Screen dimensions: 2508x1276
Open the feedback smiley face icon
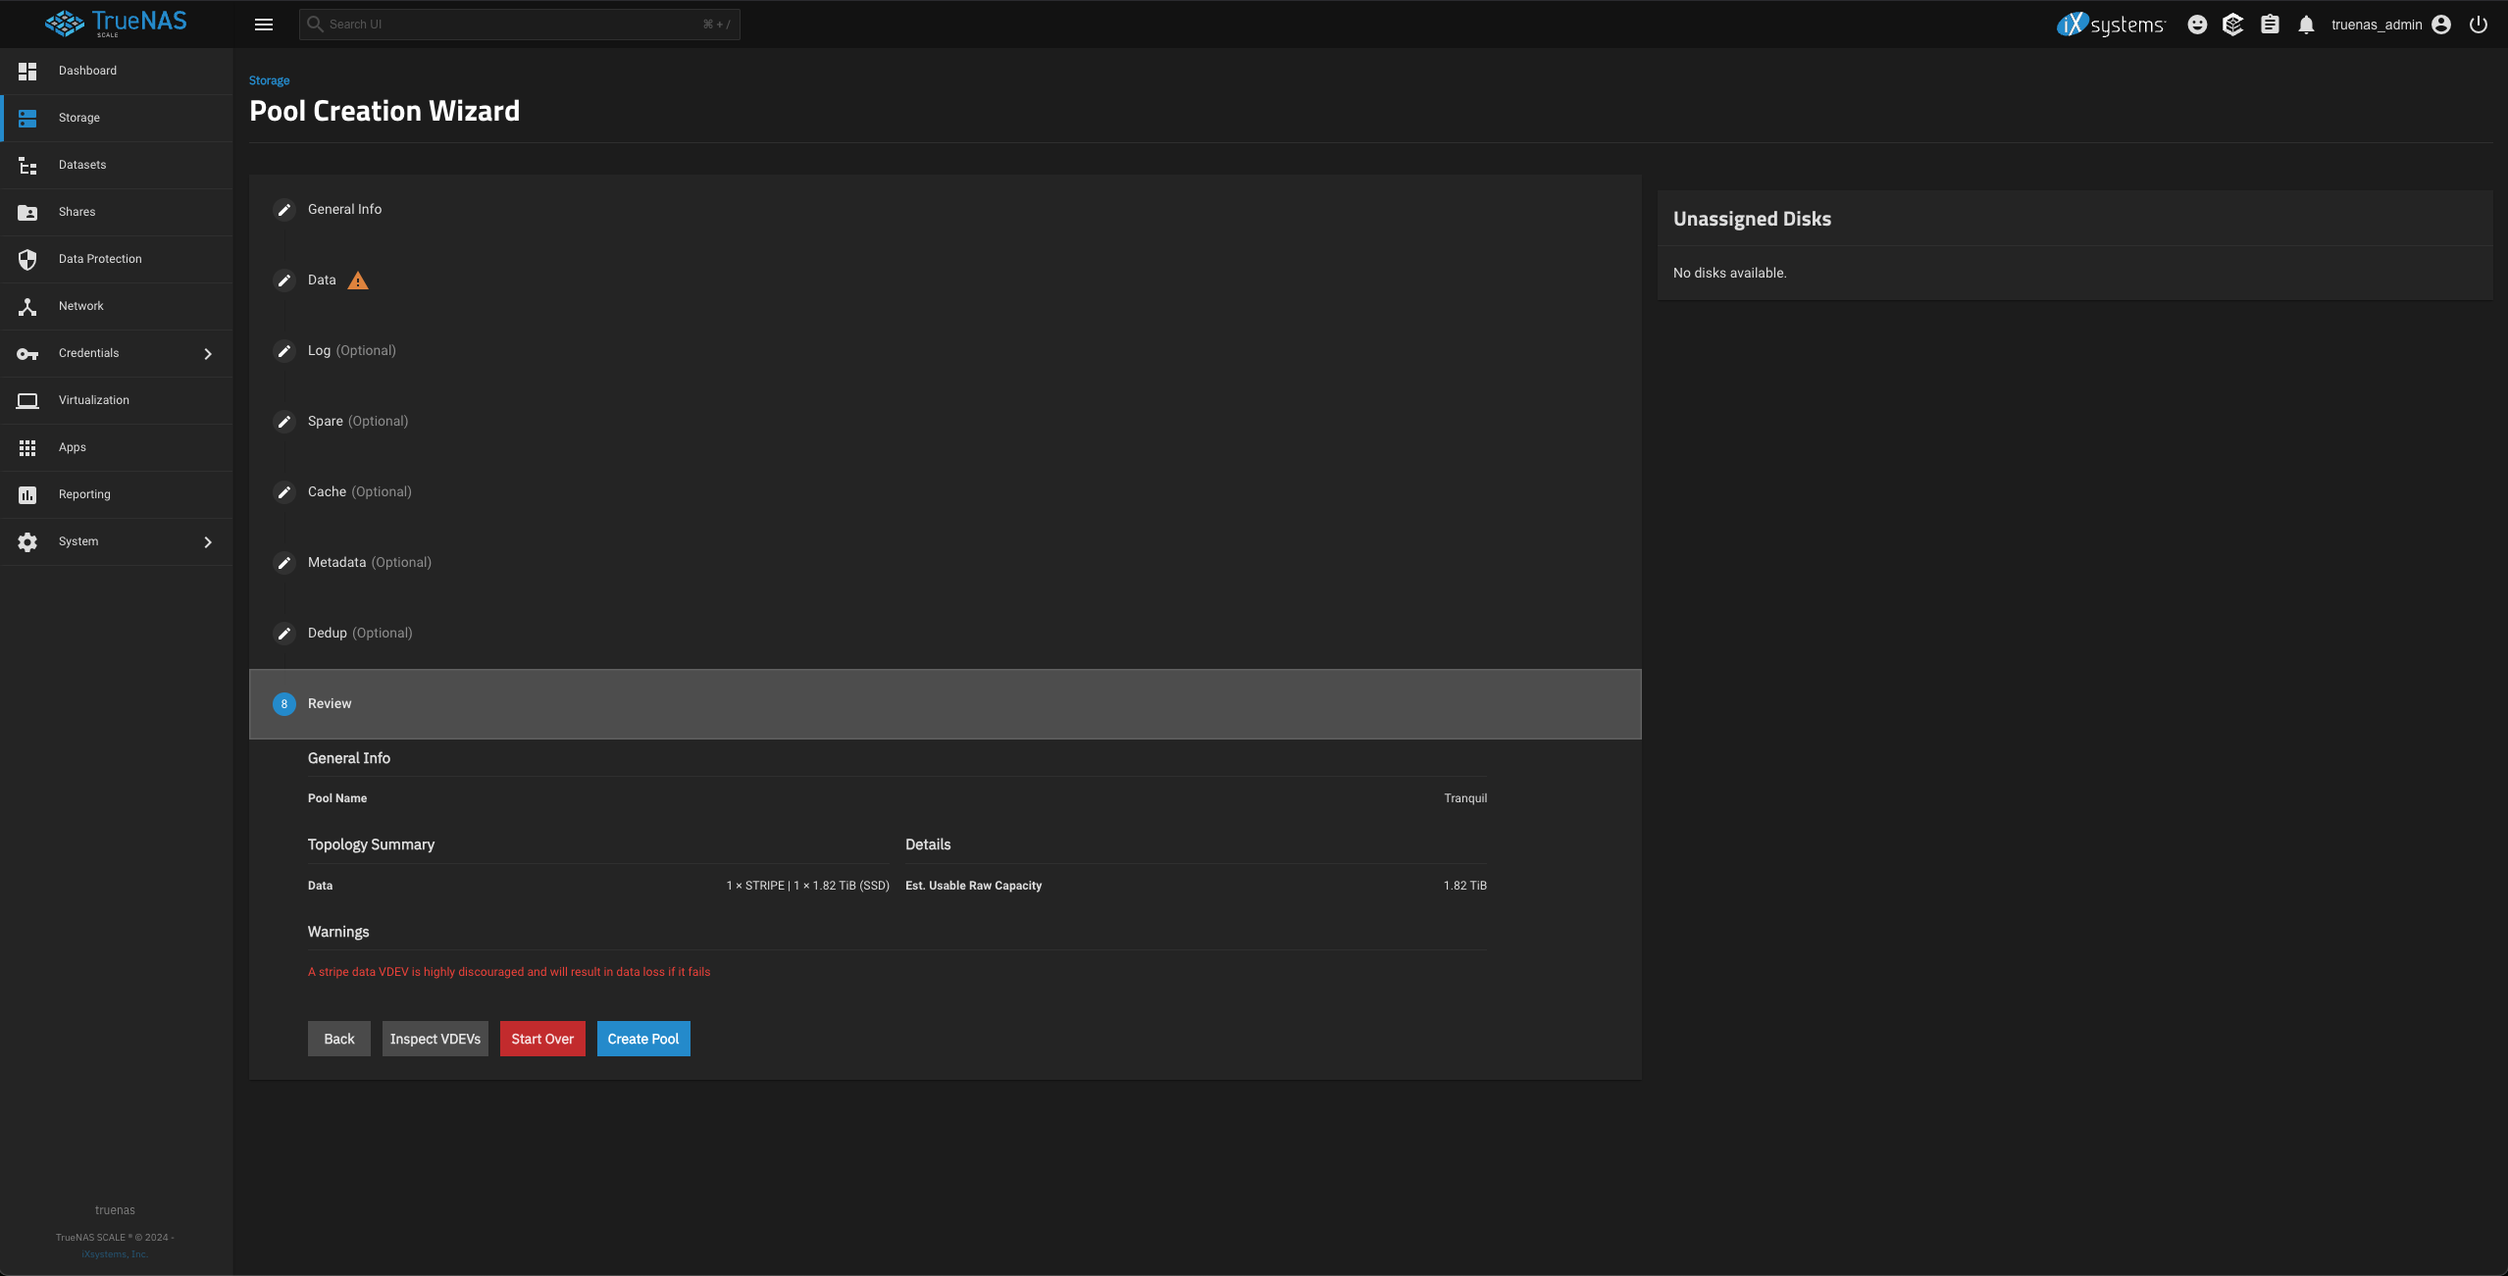[x=2197, y=25]
